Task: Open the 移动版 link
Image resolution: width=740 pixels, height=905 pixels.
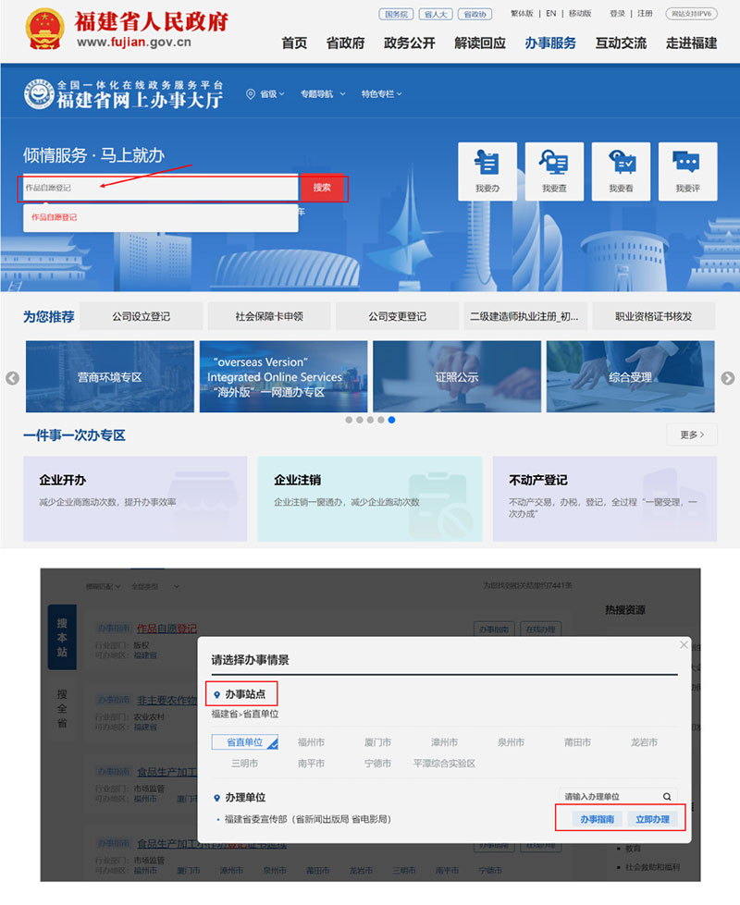Action: pyautogui.click(x=580, y=13)
